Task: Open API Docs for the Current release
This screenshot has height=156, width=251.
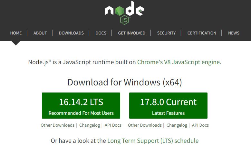Action: pos(200,125)
